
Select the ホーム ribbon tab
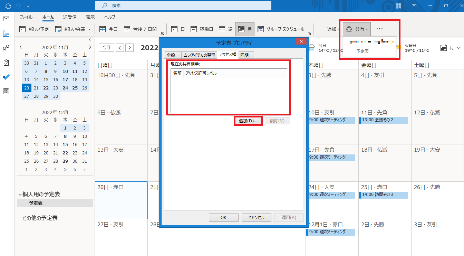click(x=48, y=17)
